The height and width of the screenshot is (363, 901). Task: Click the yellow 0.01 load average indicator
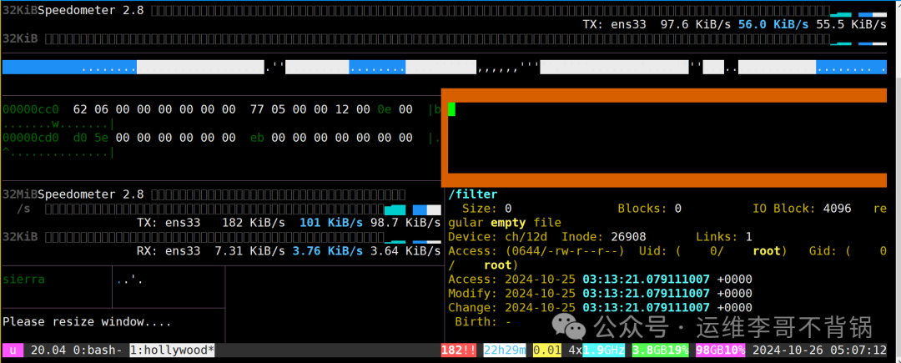(x=547, y=350)
